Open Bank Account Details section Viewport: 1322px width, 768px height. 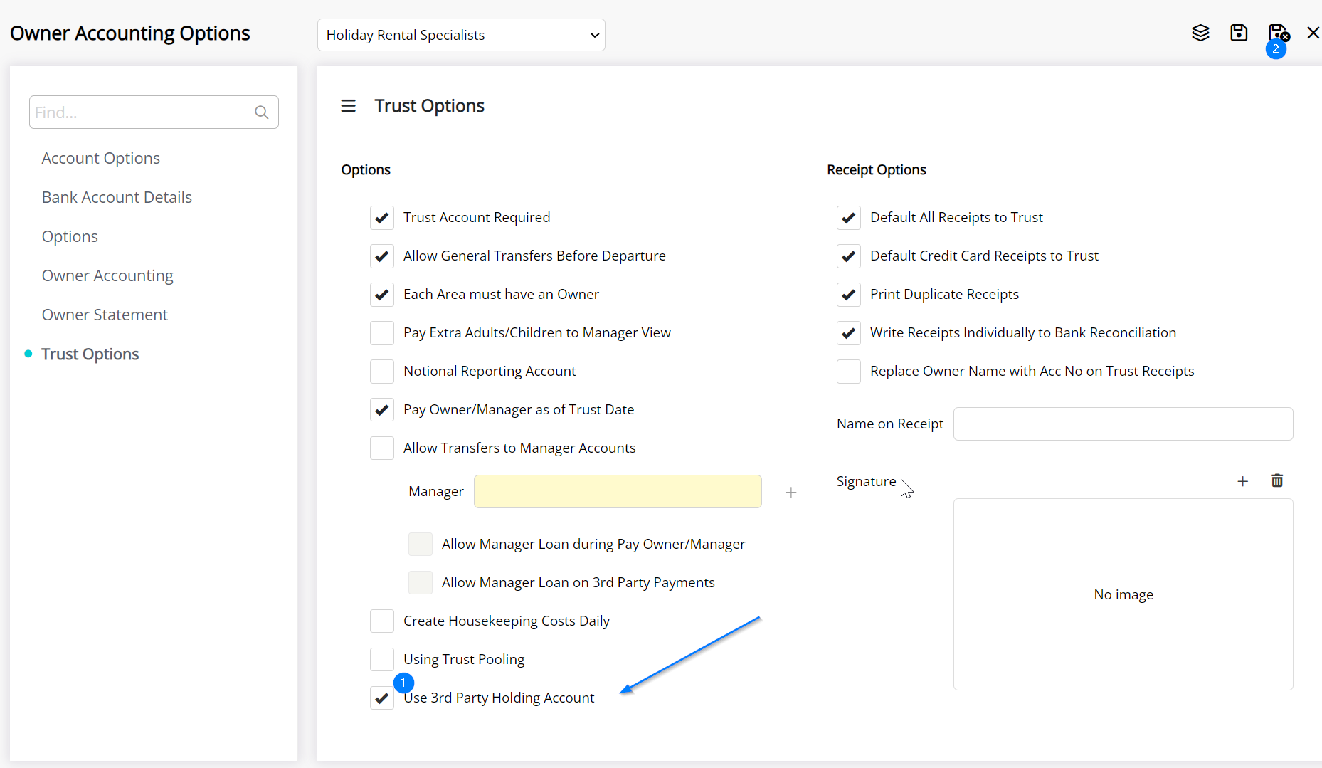click(x=117, y=197)
